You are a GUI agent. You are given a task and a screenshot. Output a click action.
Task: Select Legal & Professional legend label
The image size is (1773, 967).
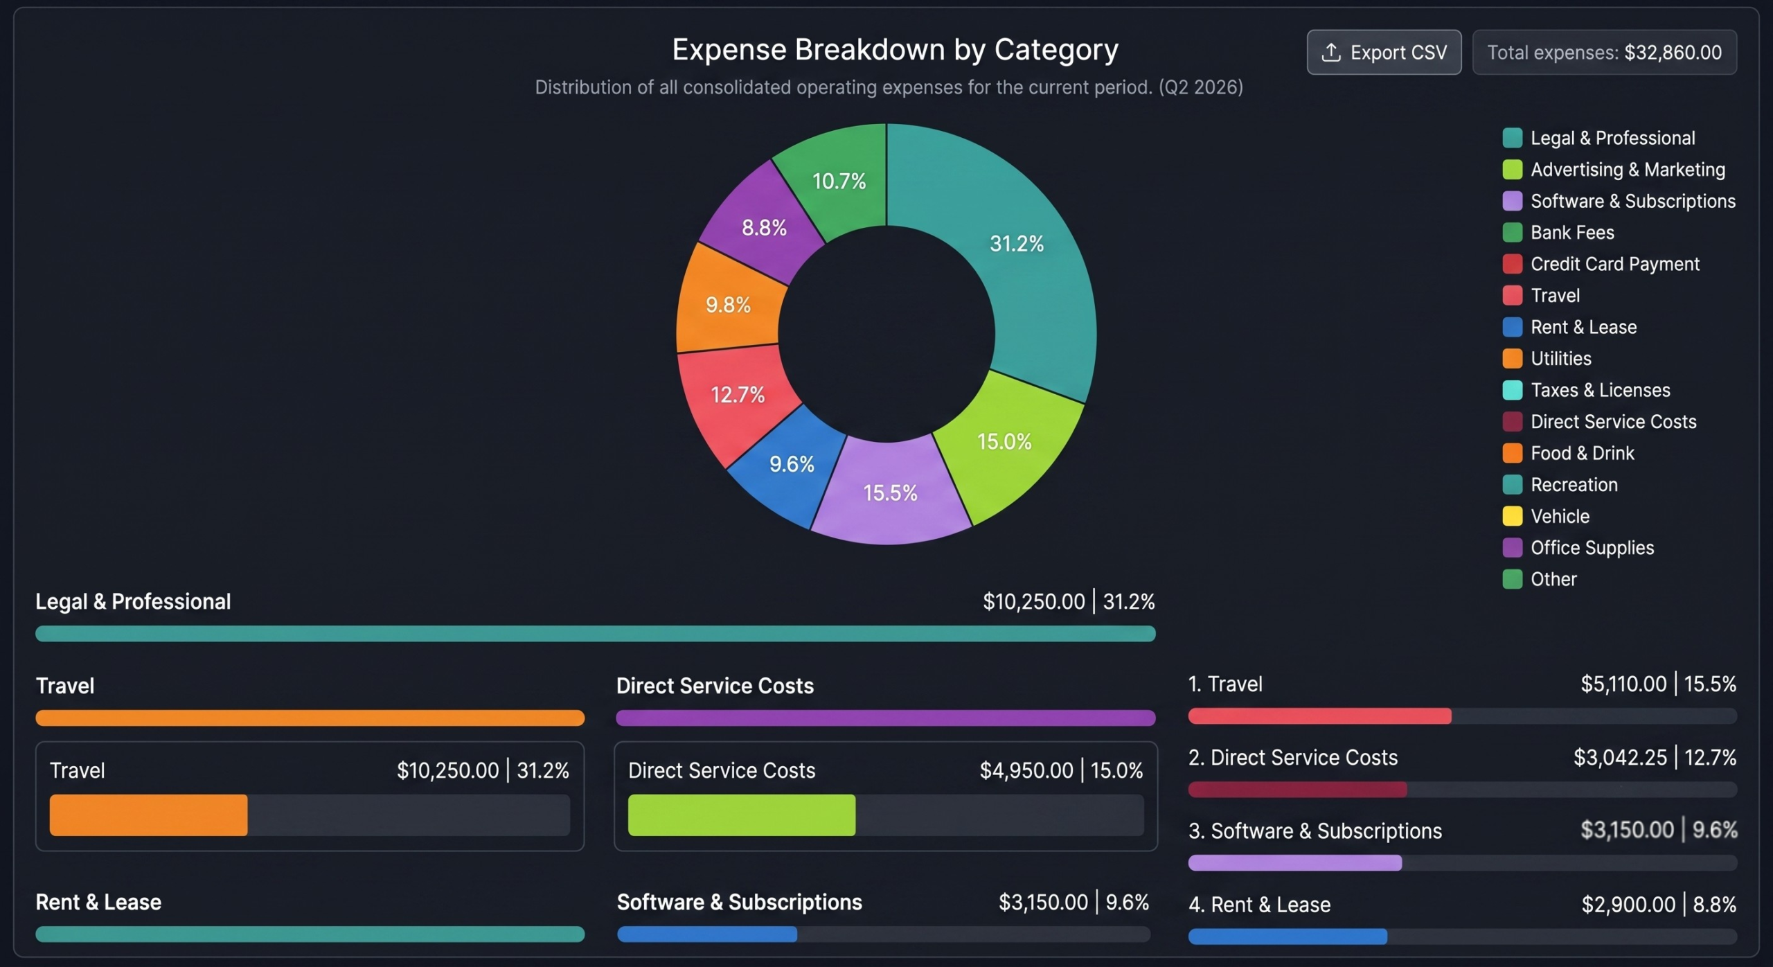(x=1613, y=138)
